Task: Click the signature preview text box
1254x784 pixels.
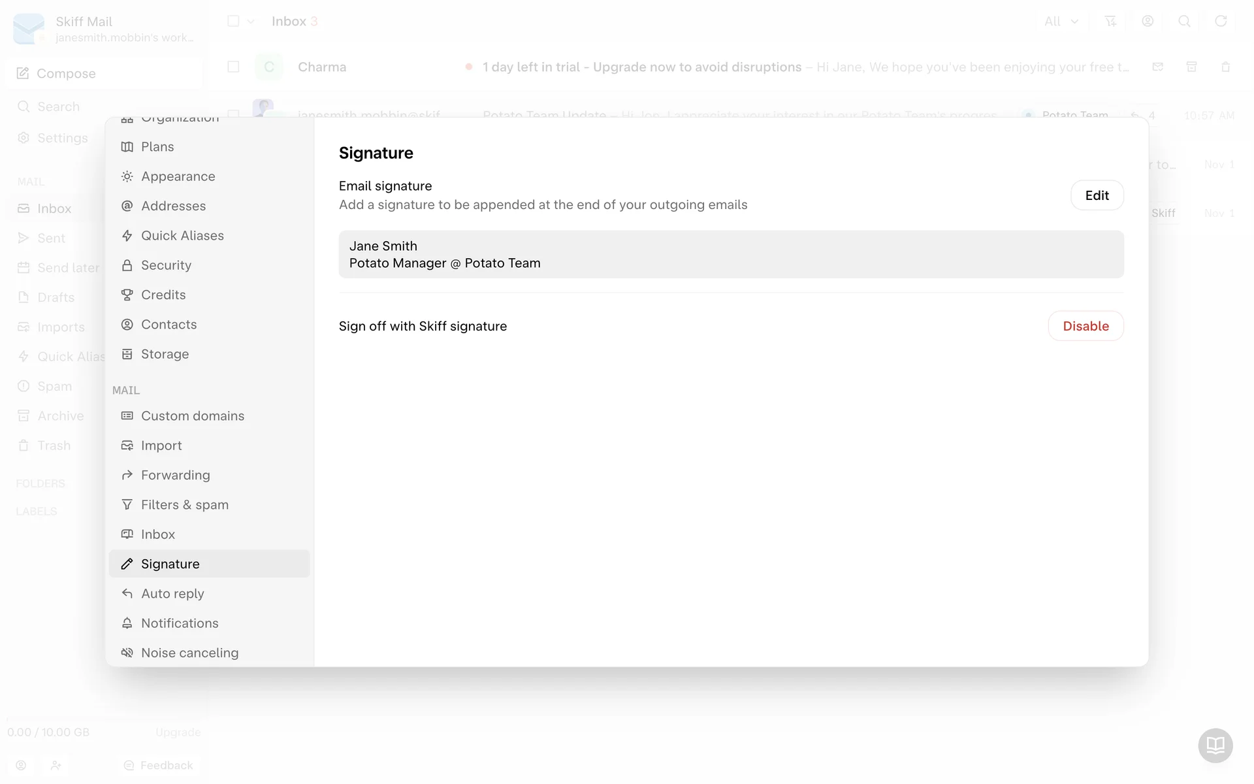Action: [x=730, y=254]
